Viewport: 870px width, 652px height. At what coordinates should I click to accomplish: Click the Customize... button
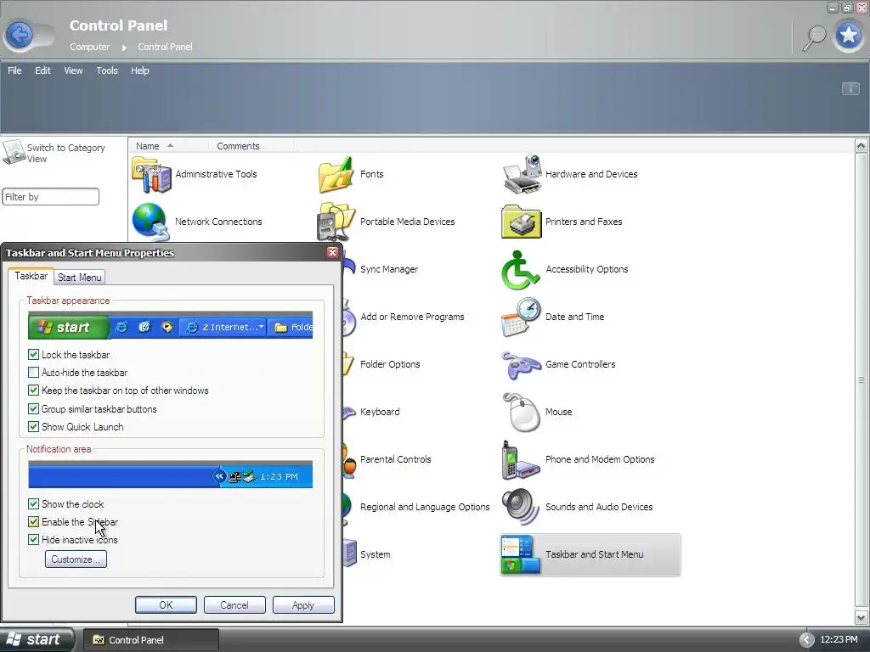tap(76, 559)
